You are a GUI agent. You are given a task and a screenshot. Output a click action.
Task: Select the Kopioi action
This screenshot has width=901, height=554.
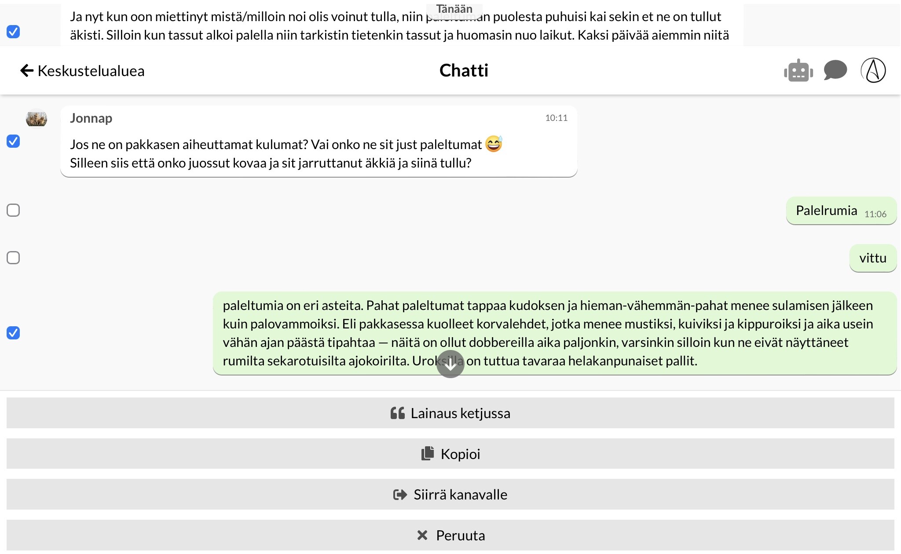point(450,454)
